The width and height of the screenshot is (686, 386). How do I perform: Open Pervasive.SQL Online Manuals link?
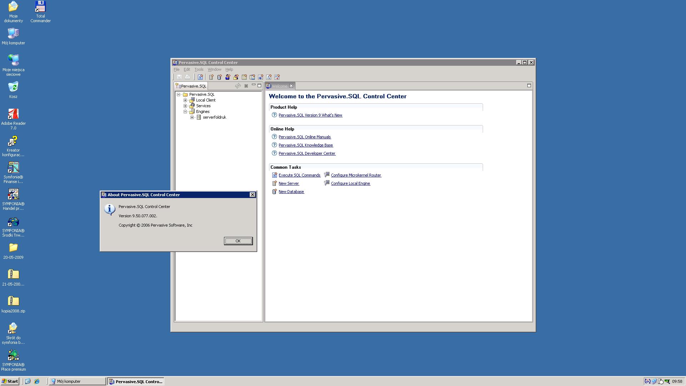(305, 137)
